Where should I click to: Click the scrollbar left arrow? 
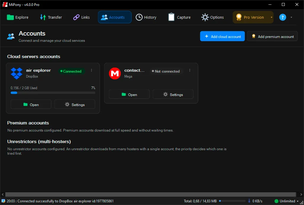click(3, 194)
